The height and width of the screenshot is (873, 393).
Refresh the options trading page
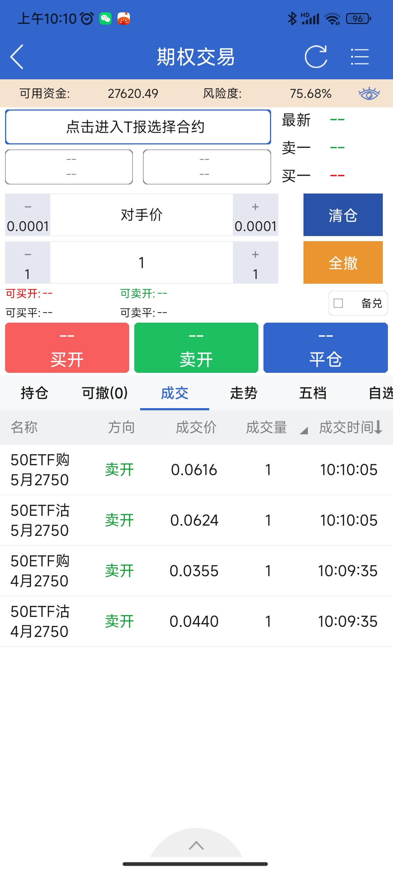click(x=315, y=57)
